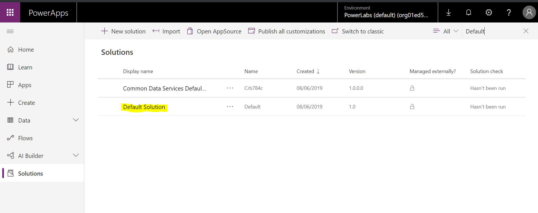Click Switch to classic
Viewport: 538px width, 213px height.
point(358,31)
